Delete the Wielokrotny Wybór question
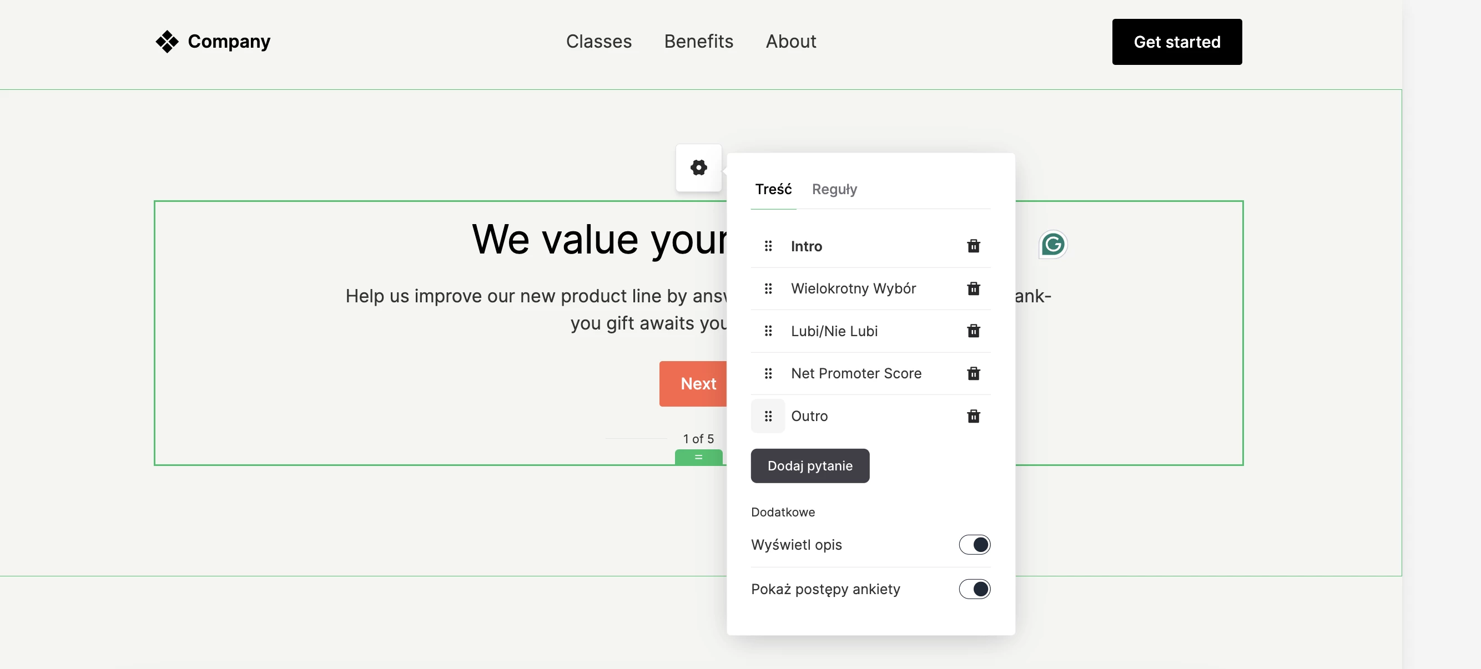This screenshot has height=669, width=1481. (x=973, y=288)
